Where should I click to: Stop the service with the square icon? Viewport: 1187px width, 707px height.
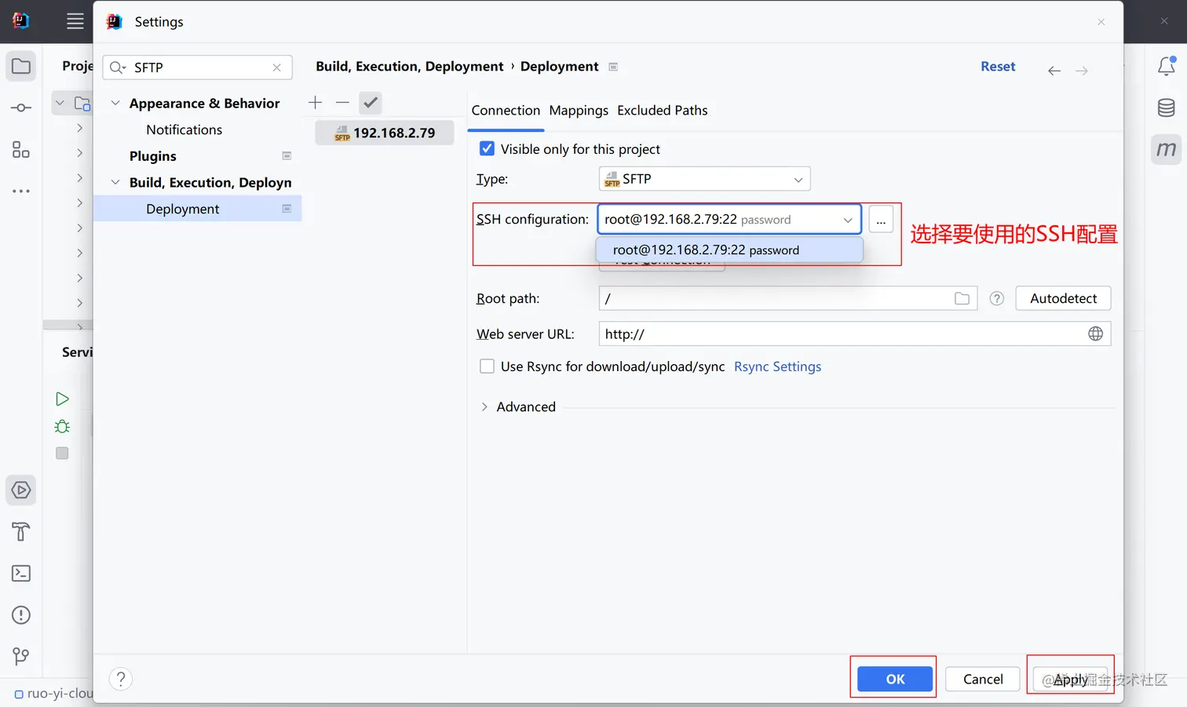click(x=62, y=453)
